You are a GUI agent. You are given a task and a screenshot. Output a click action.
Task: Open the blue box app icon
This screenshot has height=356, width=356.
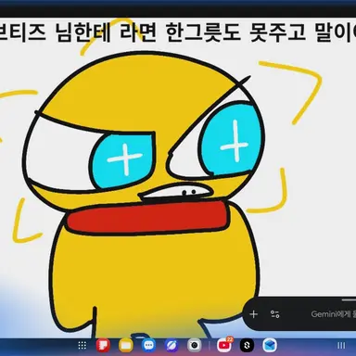tap(270, 345)
